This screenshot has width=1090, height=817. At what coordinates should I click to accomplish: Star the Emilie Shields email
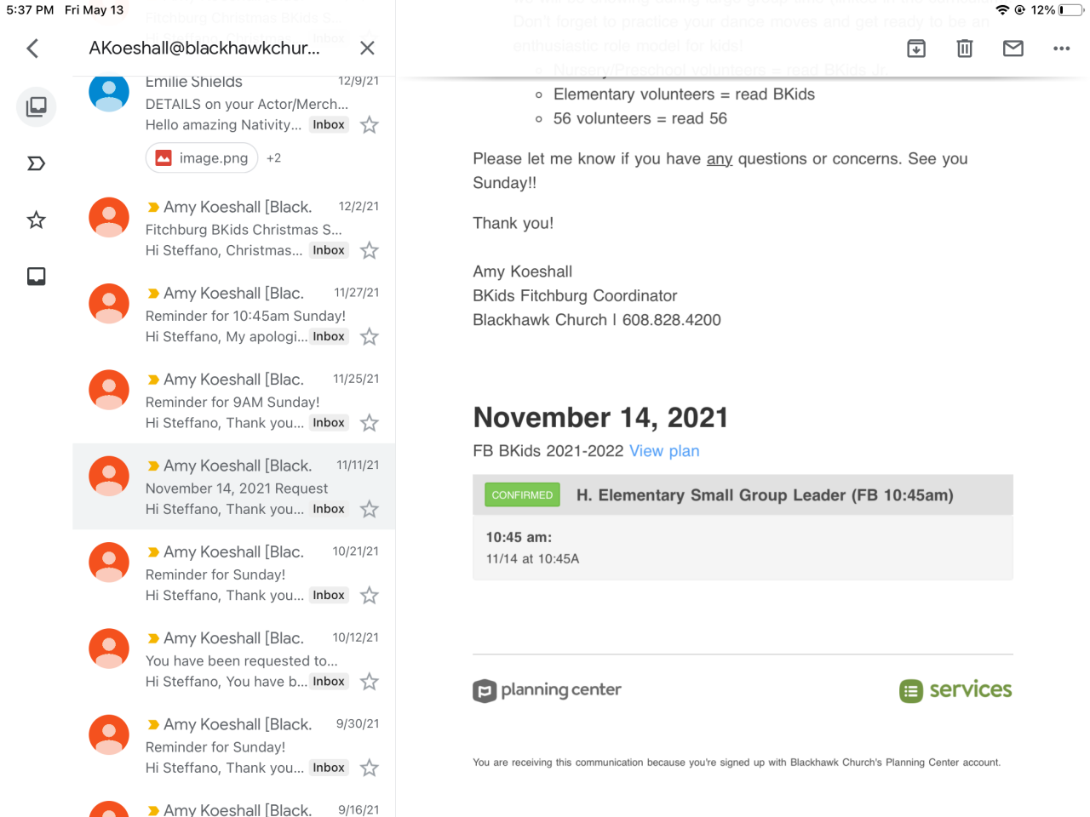coord(370,126)
